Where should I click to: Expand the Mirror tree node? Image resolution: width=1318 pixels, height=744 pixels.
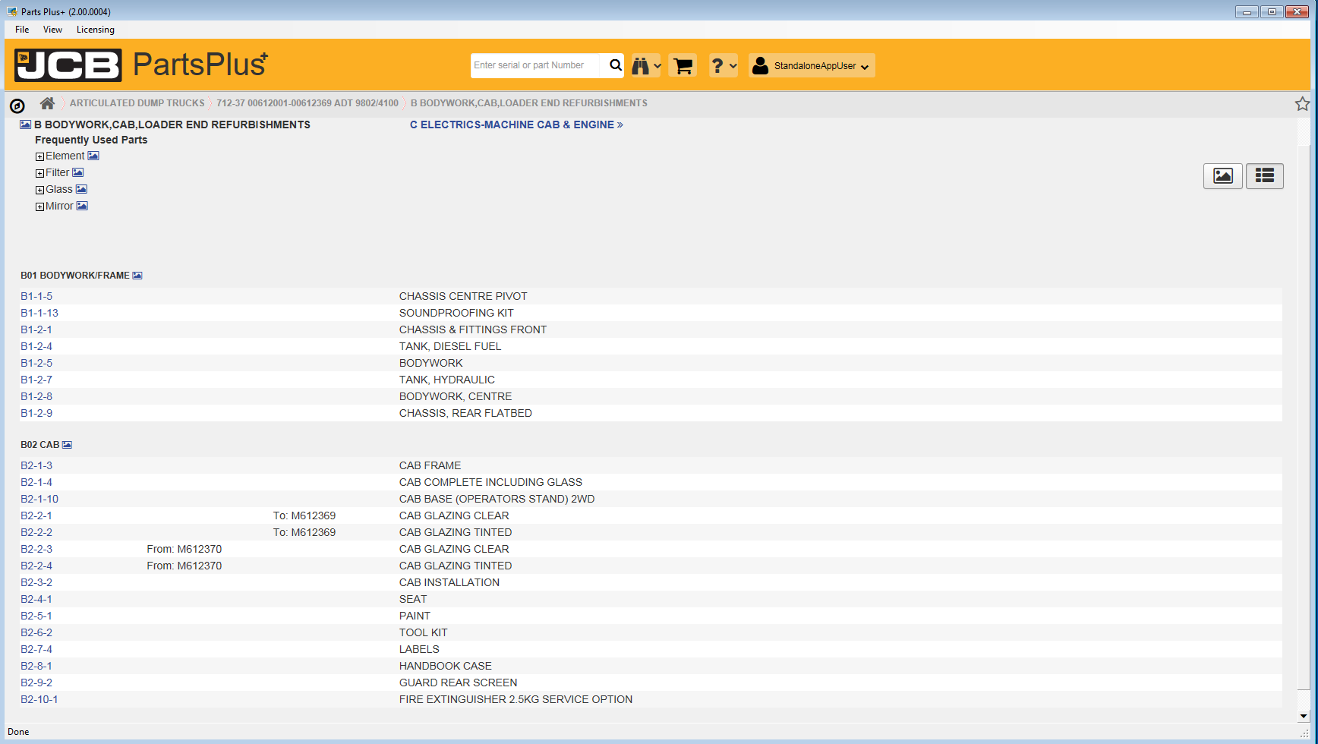(x=39, y=206)
